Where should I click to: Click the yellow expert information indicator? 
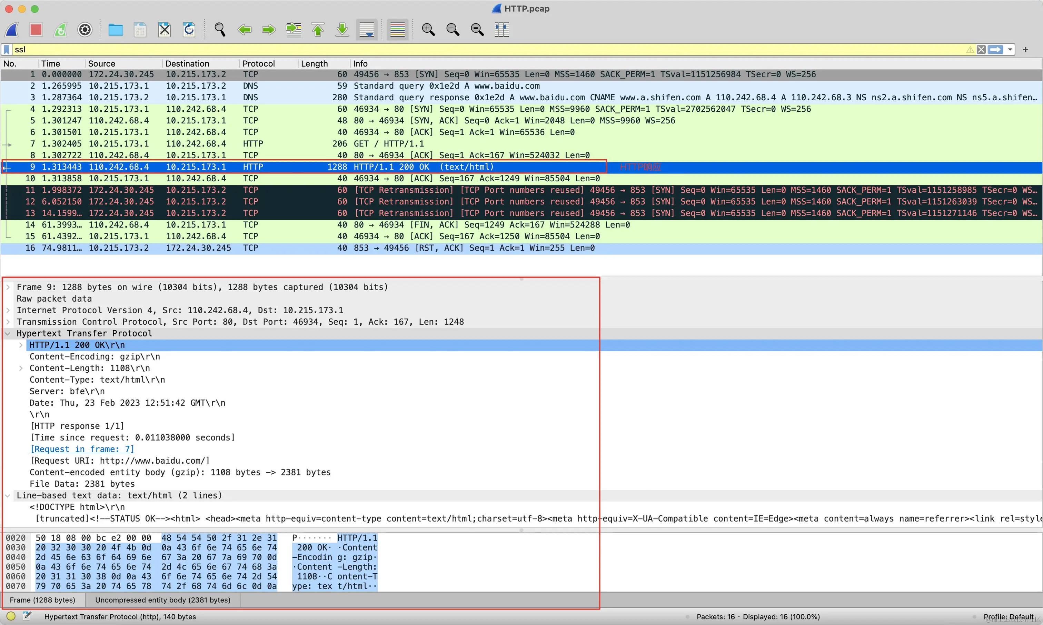(11, 616)
